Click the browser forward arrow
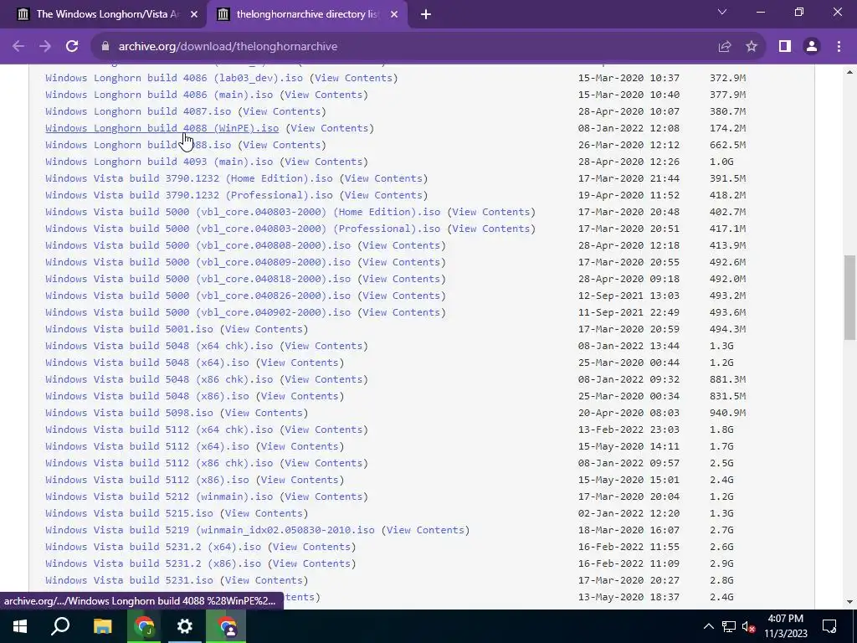Screen dimensions: 857x643 pos(45,47)
